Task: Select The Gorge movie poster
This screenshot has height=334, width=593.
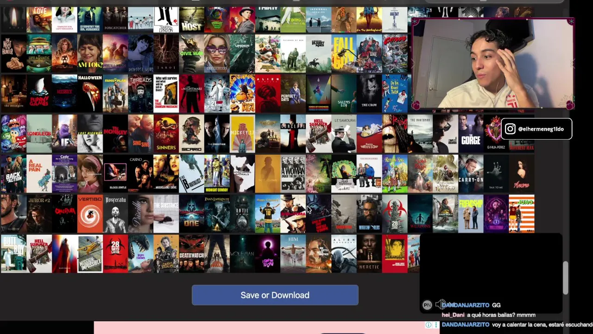Action: point(471,134)
